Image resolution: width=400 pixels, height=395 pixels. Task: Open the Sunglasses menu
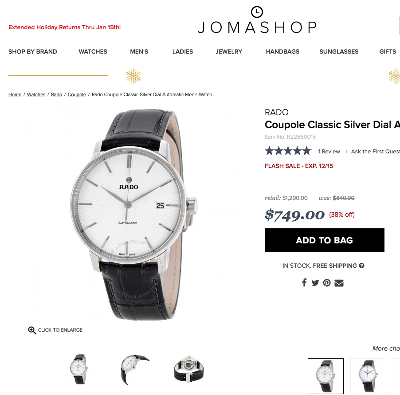pos(339,51)
